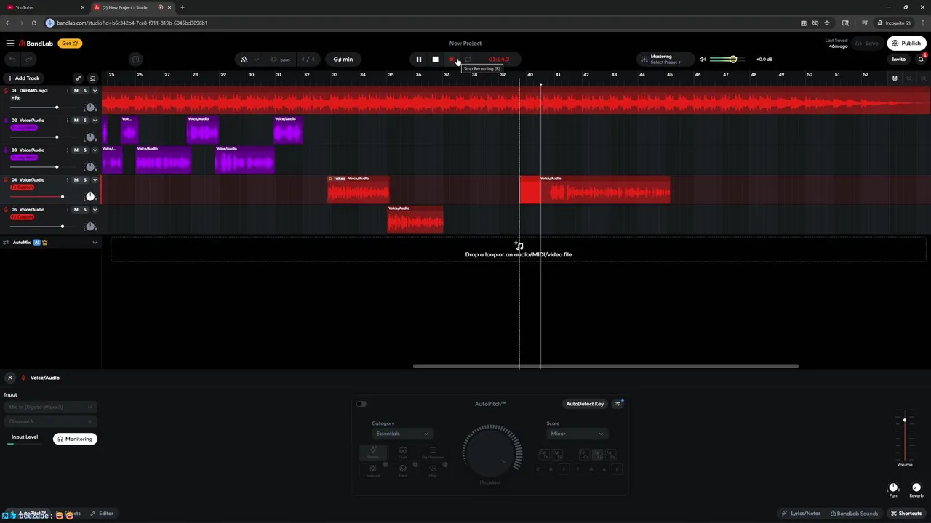Mute master output speaker icon
Image resolution: width=931 pixels, height=523 pixels.
coord(703,60)
